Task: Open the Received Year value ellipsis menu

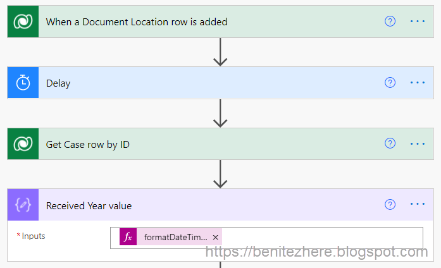Action: [418, 204]
